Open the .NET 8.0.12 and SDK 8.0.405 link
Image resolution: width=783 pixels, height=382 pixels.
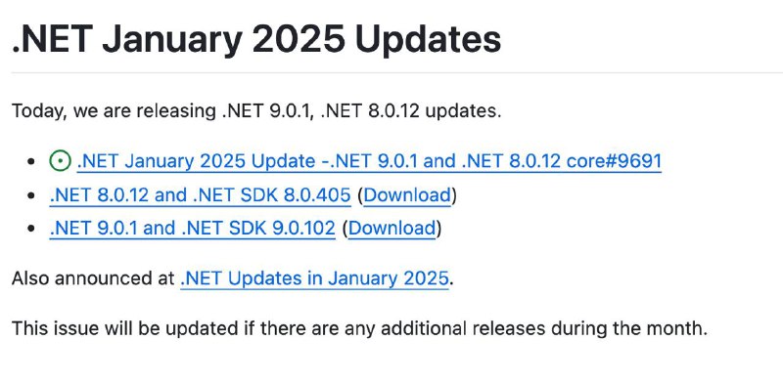[x=200, y=194]
